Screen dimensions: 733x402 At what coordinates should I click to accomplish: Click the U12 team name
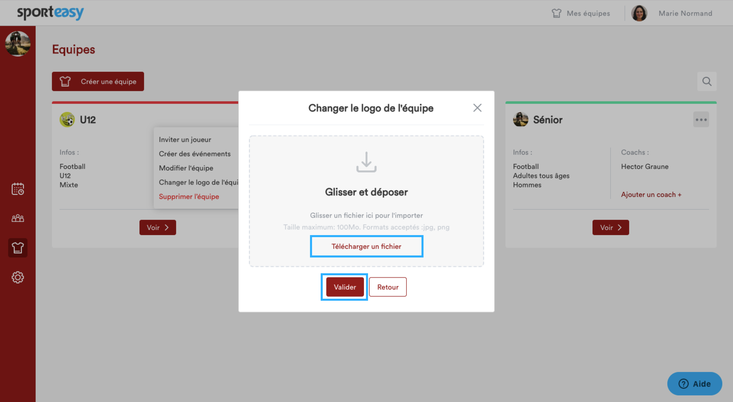point(88,120)
